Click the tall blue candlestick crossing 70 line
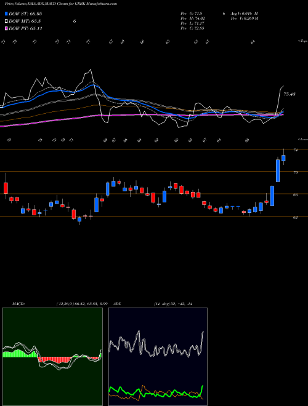The width and height of the screenshot is (308, 406). pyautogui.click(x=278, y=170)
